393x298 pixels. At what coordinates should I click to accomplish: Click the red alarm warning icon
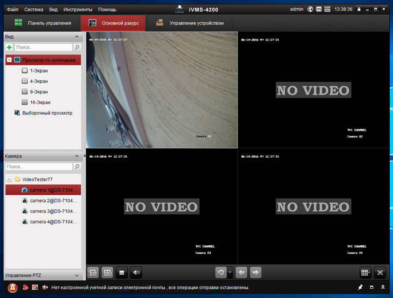pos(13,287)
